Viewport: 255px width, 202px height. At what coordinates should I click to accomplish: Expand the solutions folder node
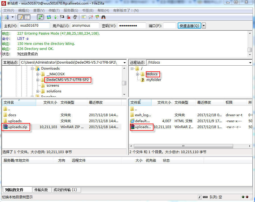pos(38,91)
